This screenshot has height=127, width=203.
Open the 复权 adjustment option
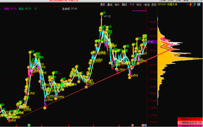tap(103, 4)
